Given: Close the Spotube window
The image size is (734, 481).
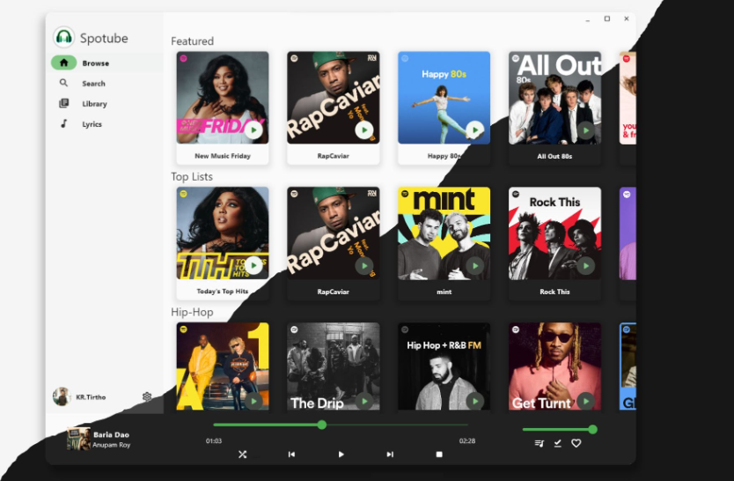Looking at the screenshot, I should coord(627,18).
